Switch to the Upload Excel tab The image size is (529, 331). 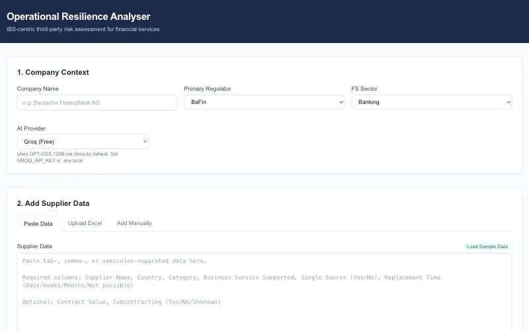tap(85, 223)
